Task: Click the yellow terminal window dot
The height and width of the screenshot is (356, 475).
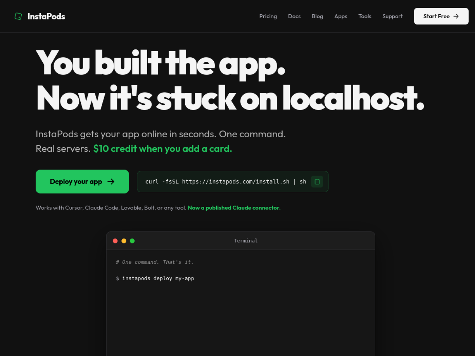Action: tap(124, 241)
